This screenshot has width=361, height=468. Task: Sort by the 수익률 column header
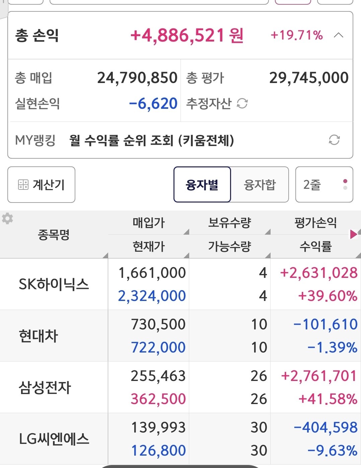pyautogui.click(x=315, y=246)
